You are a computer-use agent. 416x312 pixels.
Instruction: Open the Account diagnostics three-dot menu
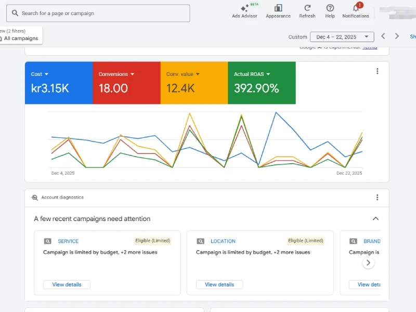click(x=378, y=198)
